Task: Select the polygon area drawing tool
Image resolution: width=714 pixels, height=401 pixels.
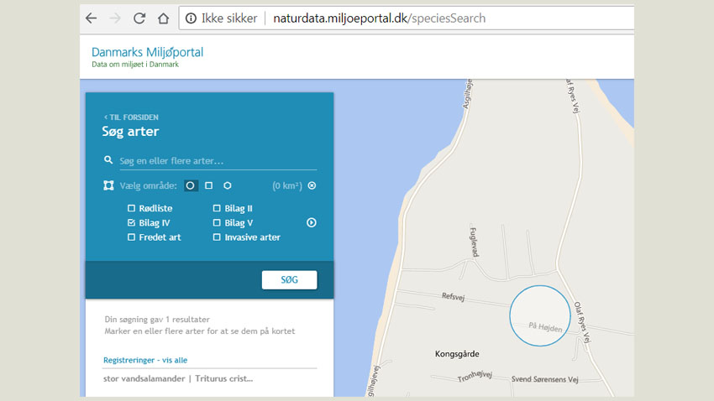Action: pyautogui.click(x=228, y=185)
